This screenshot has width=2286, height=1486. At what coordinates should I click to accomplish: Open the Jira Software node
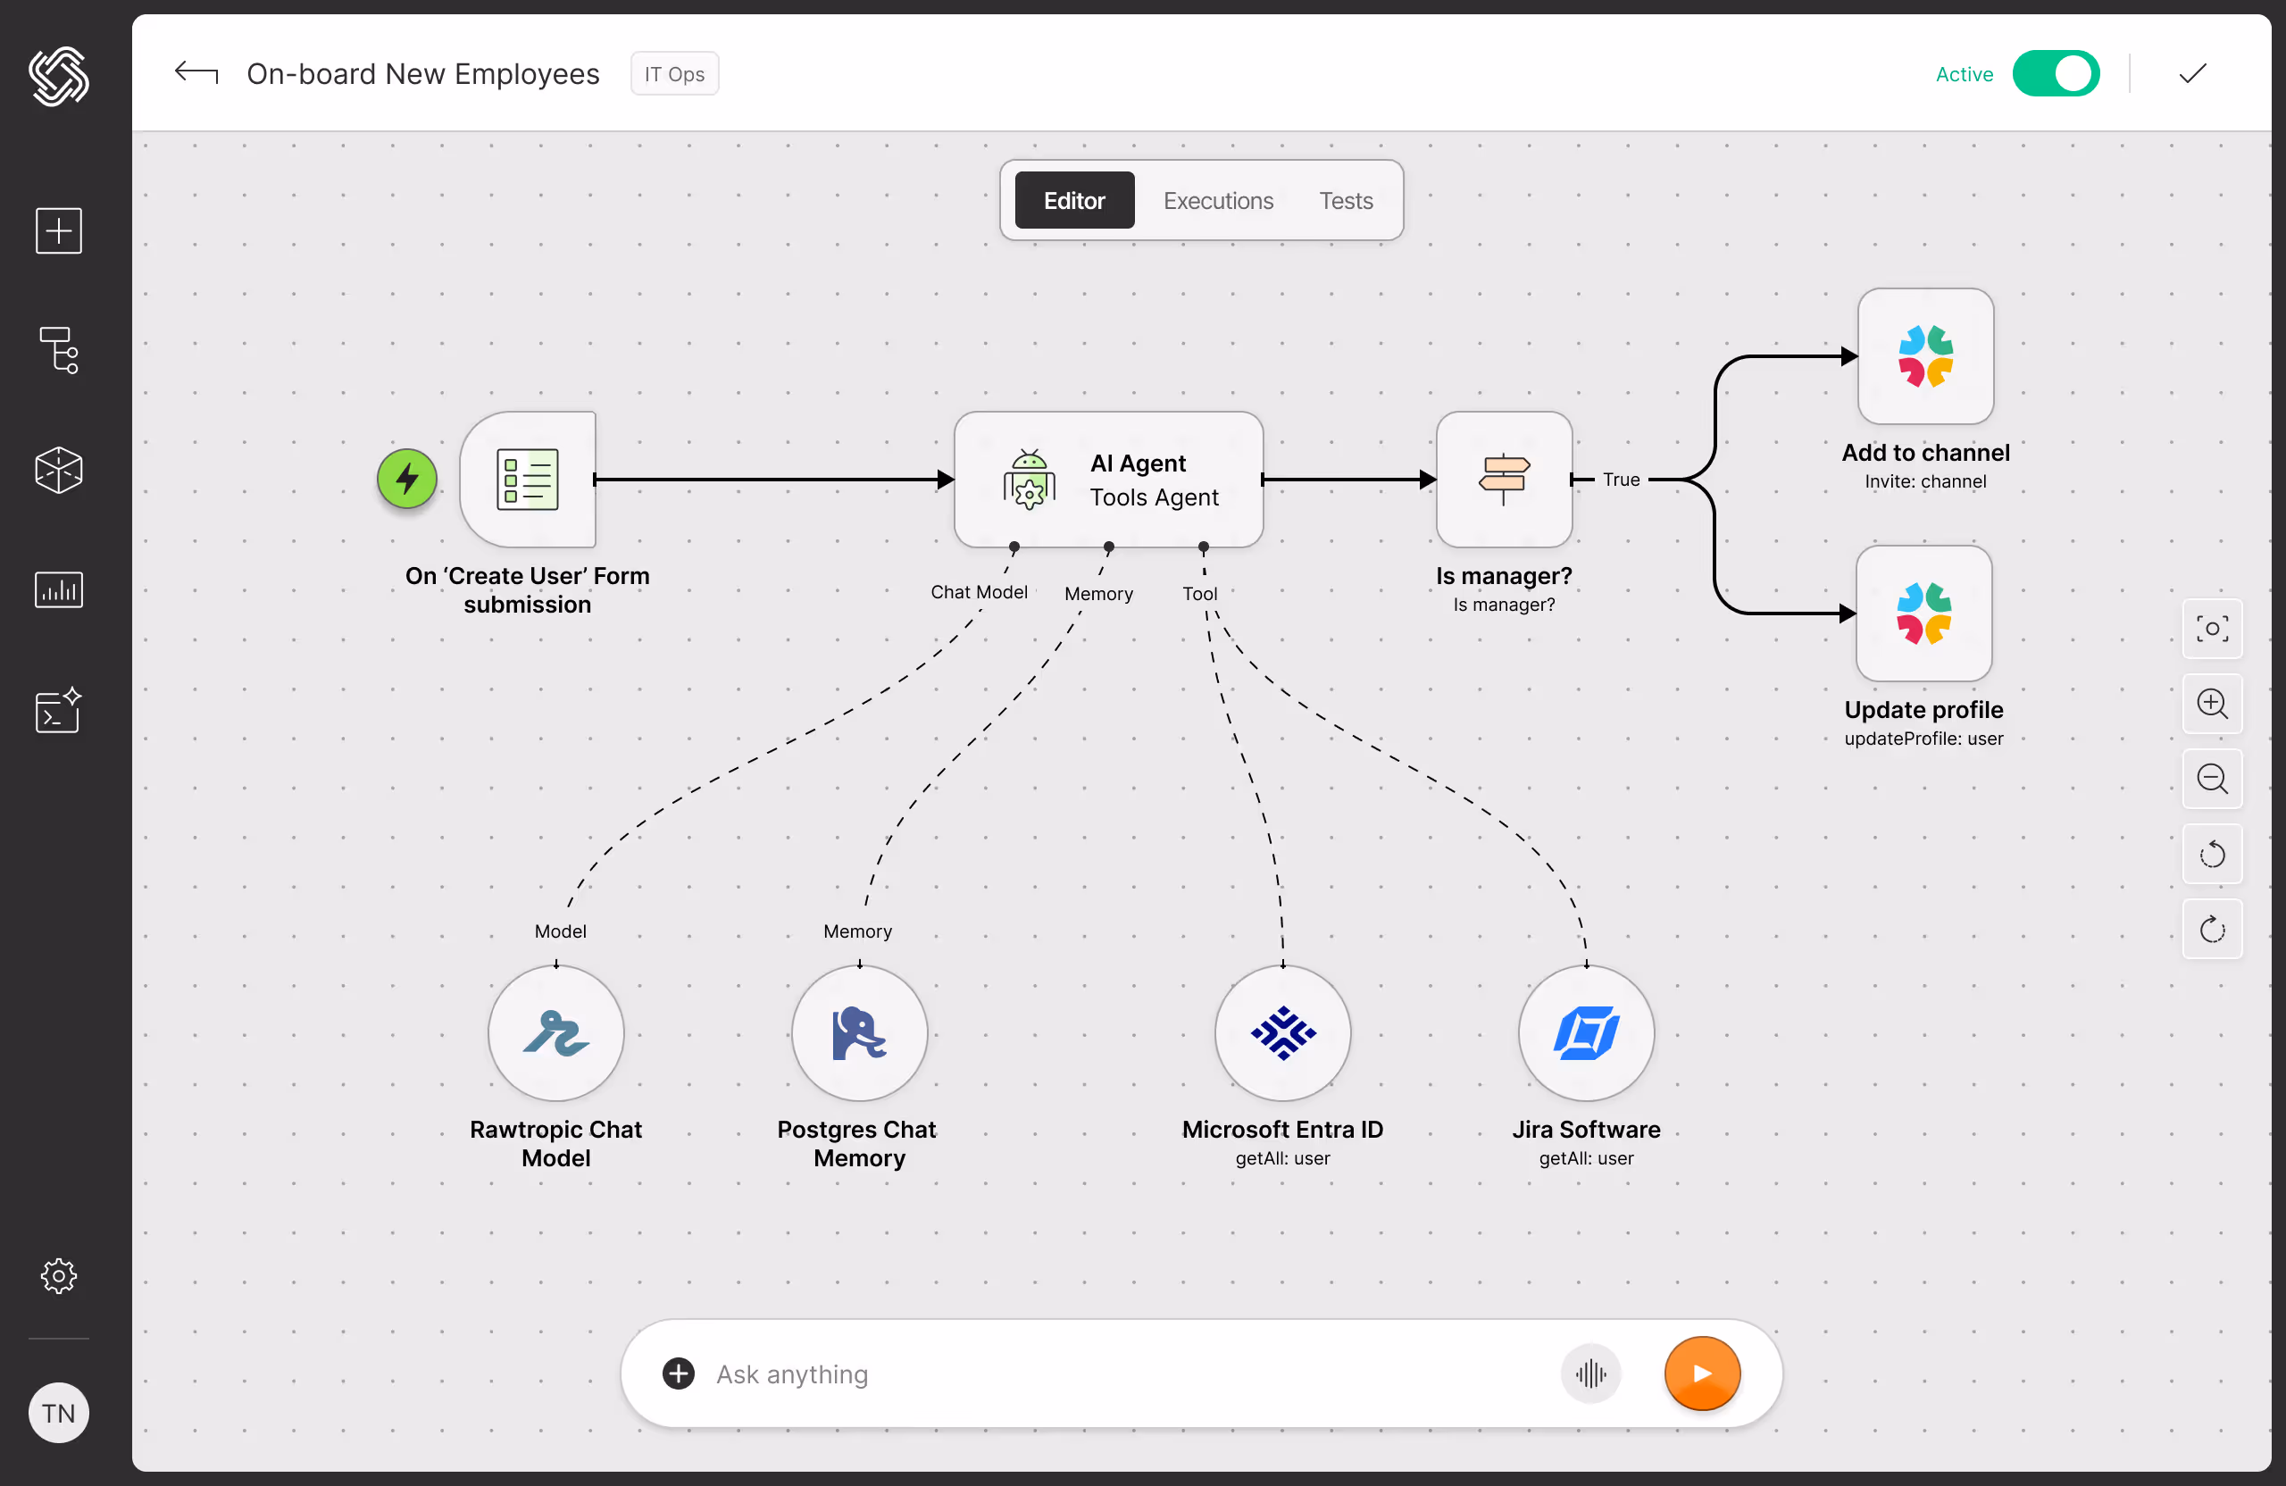[x=1585, y=1033]
